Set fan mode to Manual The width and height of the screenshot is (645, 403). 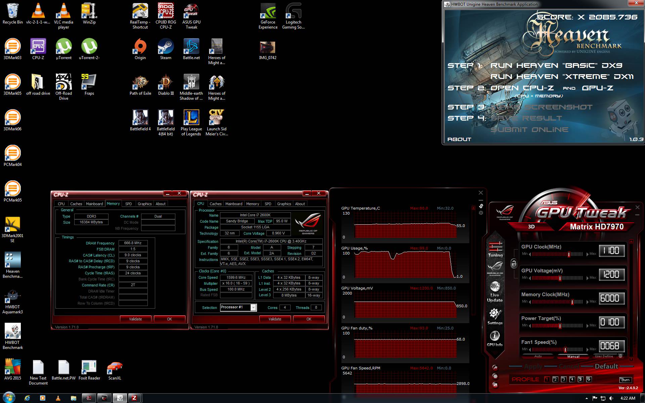tap(573, 356)
